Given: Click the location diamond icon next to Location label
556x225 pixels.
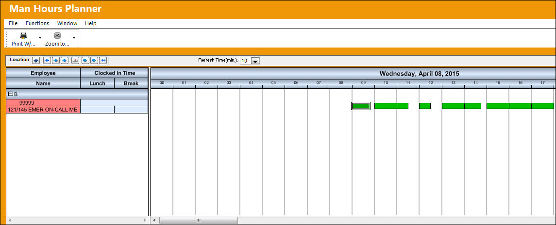Looking at the screenshot, I should [36, 61].
